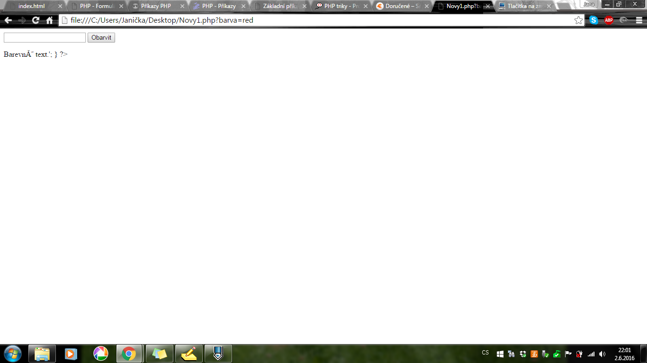Open the Skype extension icon

coord(593,20)
